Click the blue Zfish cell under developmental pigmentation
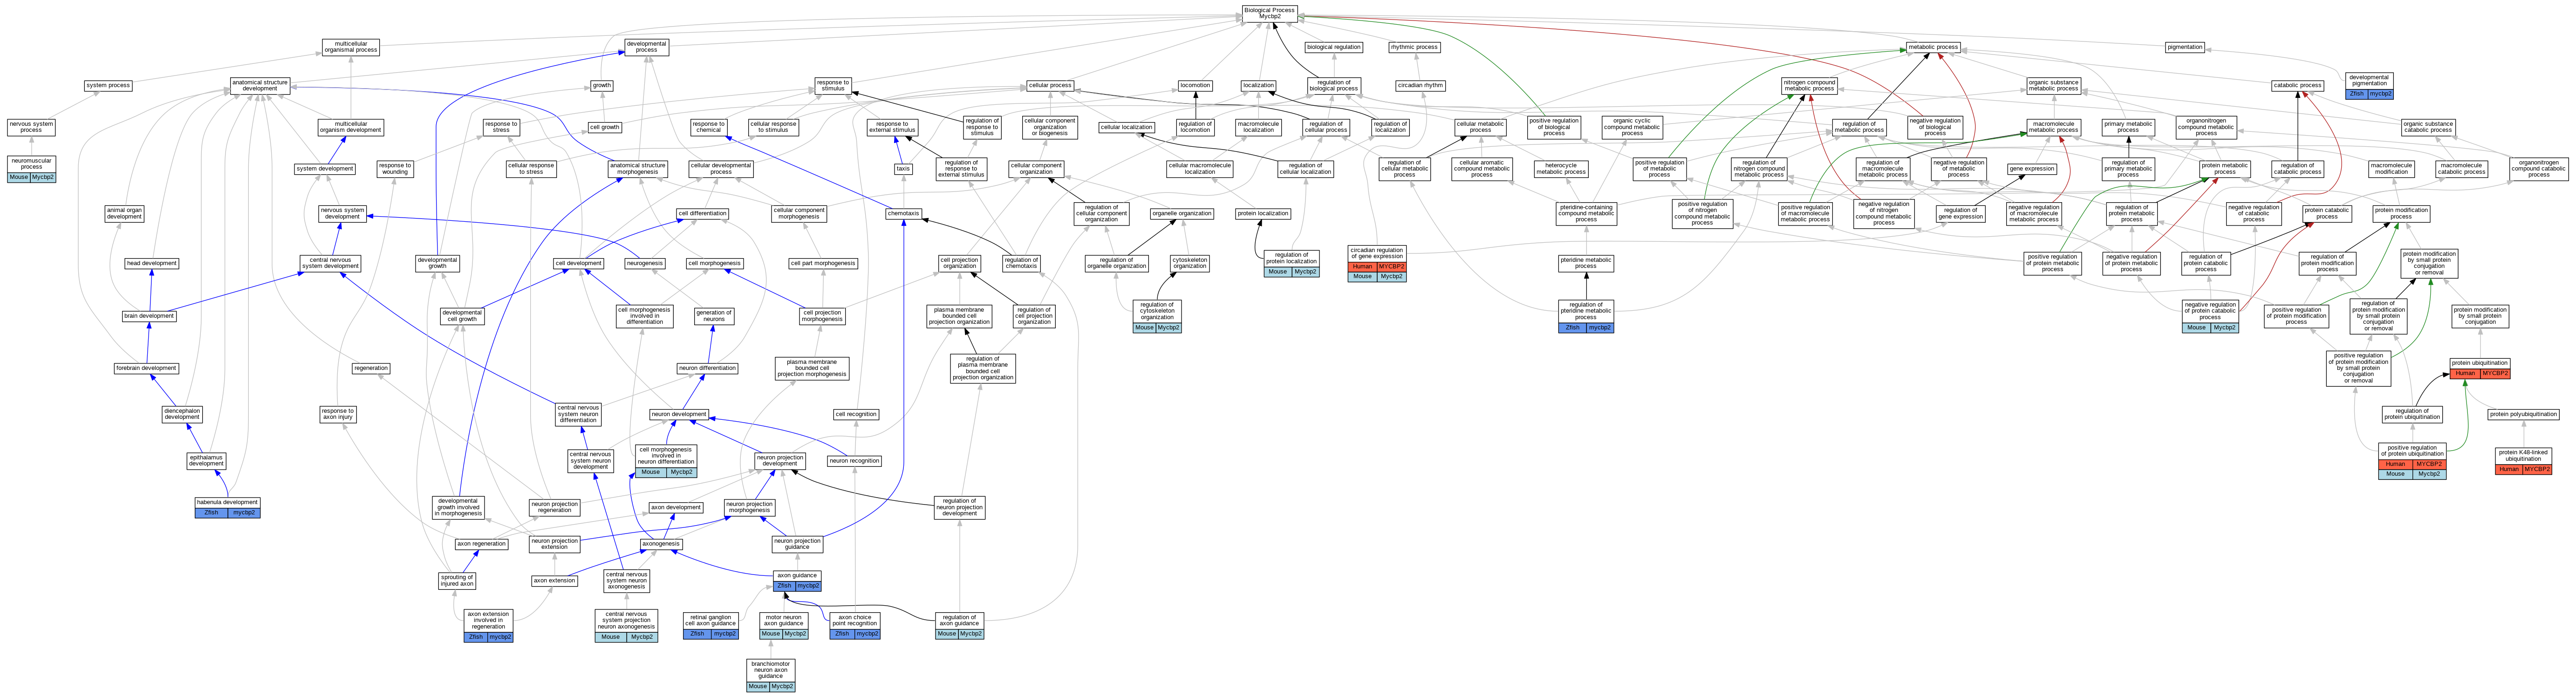Viewport: 2576px width, 697px height. tap(2357, 94)
